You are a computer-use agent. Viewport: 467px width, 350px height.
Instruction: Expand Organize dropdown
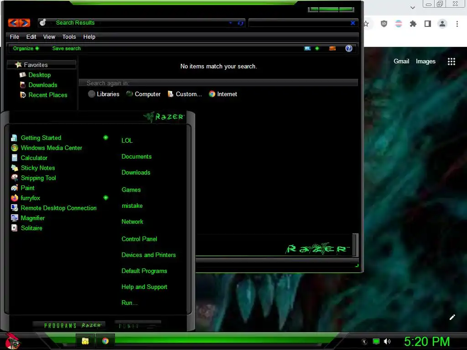coord(26,48)
